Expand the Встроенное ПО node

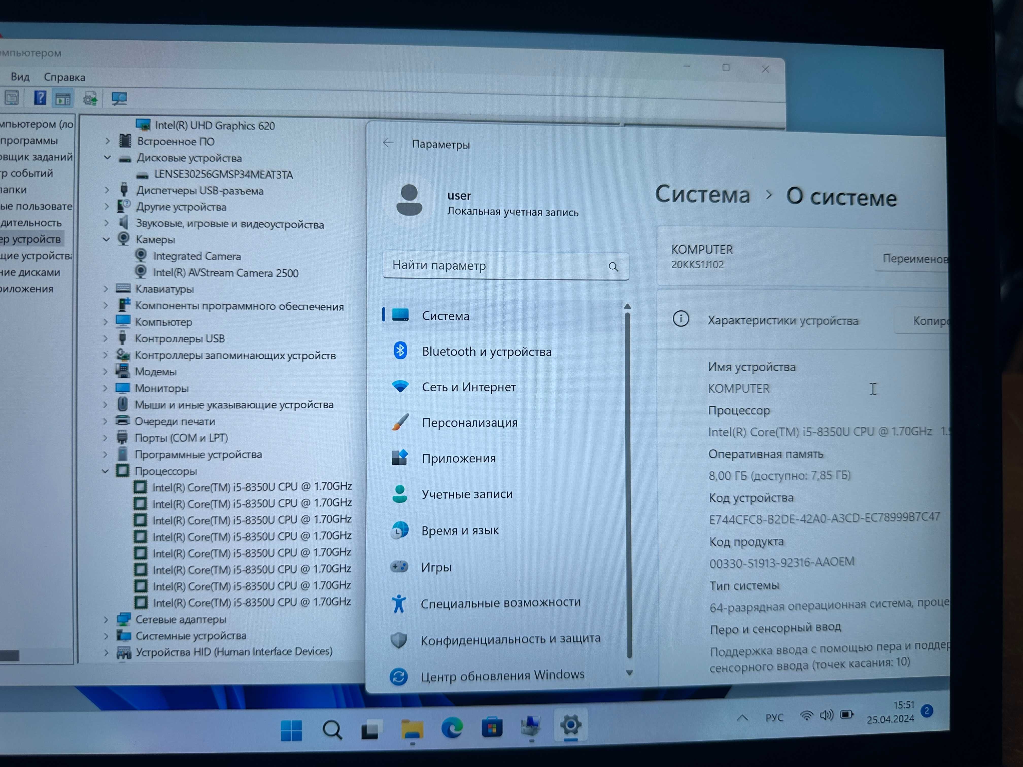click(x=107, y=141)
